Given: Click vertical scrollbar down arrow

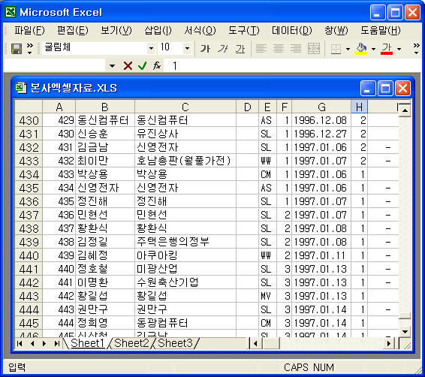Looking at the screenshot, I should point(405,331).
